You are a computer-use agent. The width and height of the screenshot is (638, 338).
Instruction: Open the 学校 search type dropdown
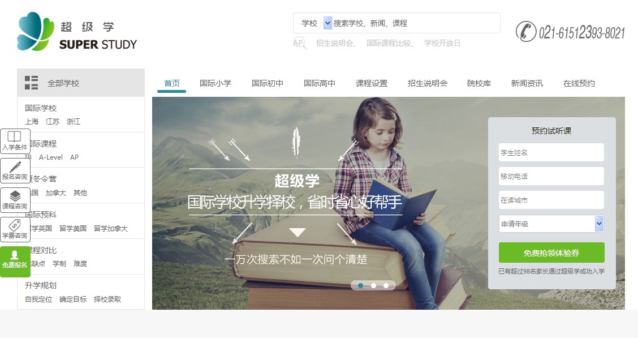(327, 23)
